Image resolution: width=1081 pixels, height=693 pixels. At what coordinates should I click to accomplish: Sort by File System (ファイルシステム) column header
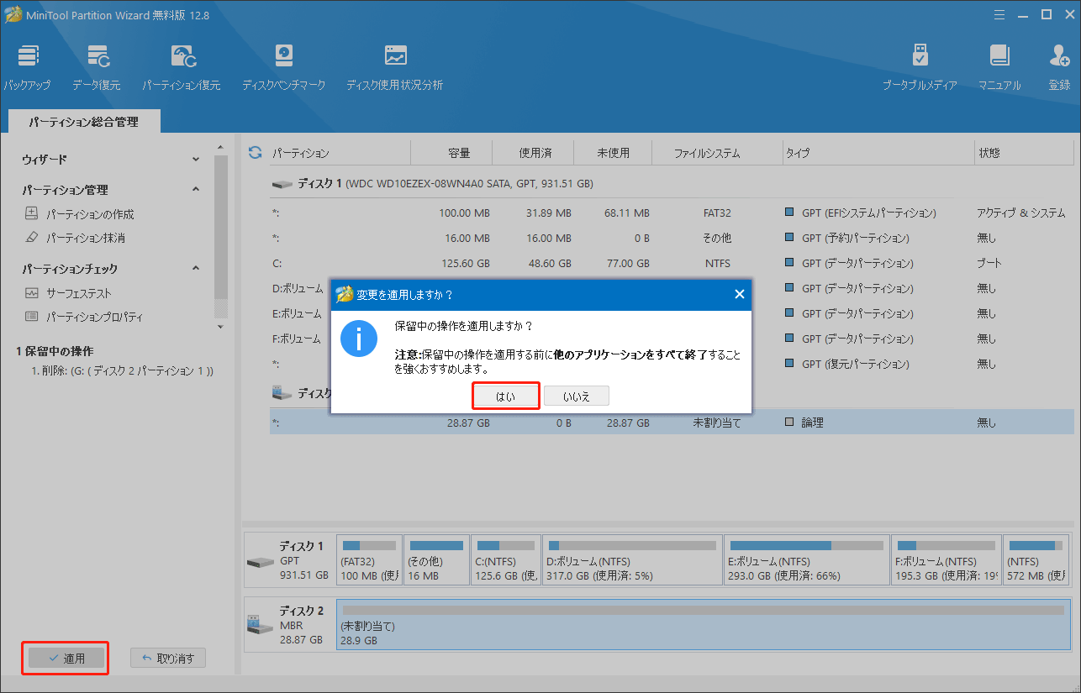tap(718, 154)
